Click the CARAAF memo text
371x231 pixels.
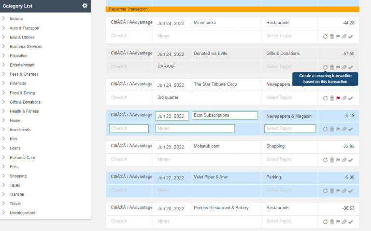pos(166,67)
